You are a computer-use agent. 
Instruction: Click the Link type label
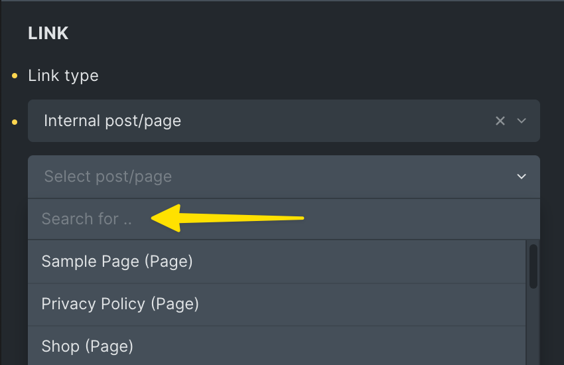pyautogui.click(x=63, y=76)
